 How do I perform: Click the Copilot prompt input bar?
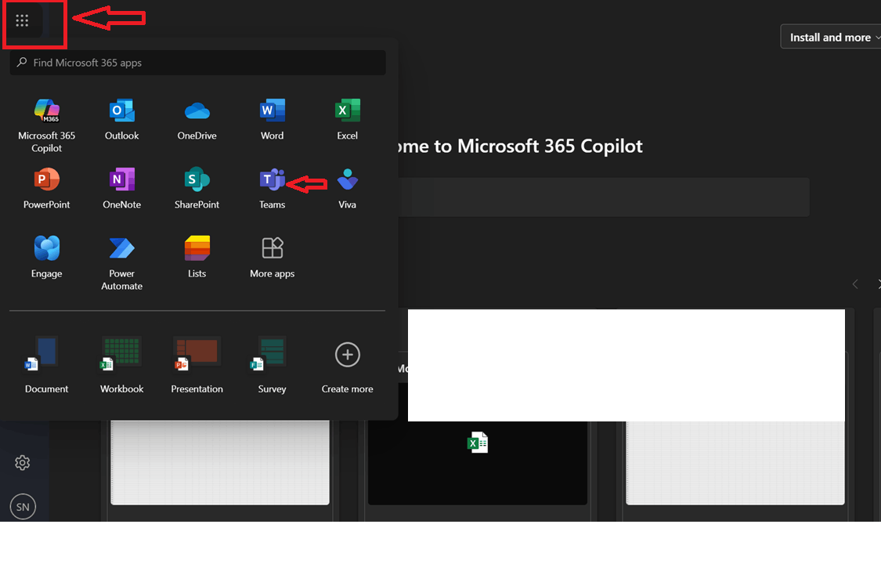[x=604, y=197]
